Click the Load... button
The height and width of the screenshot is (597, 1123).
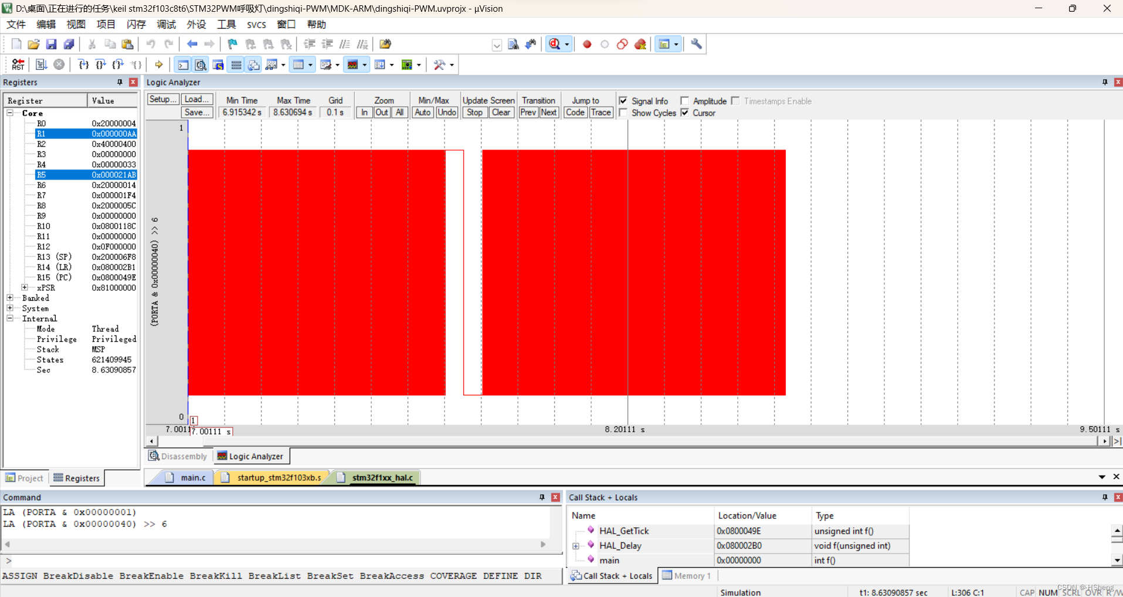[x=196, y=99]
